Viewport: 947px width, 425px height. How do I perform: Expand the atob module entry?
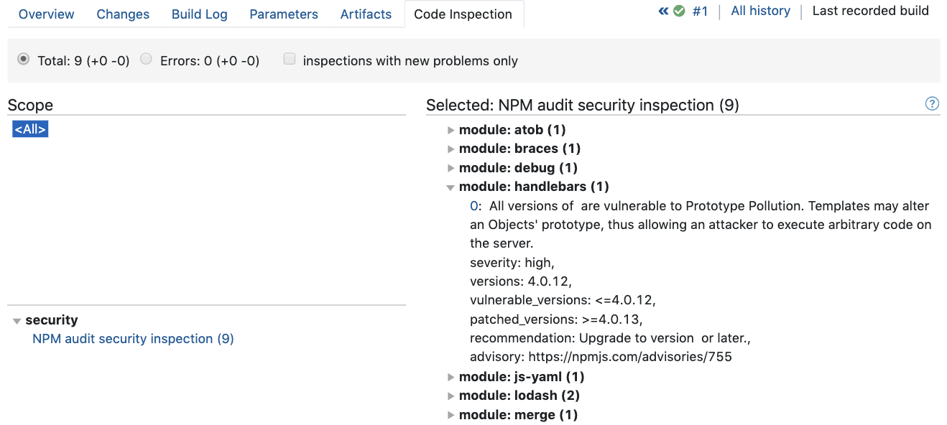[x=451, y=130]
